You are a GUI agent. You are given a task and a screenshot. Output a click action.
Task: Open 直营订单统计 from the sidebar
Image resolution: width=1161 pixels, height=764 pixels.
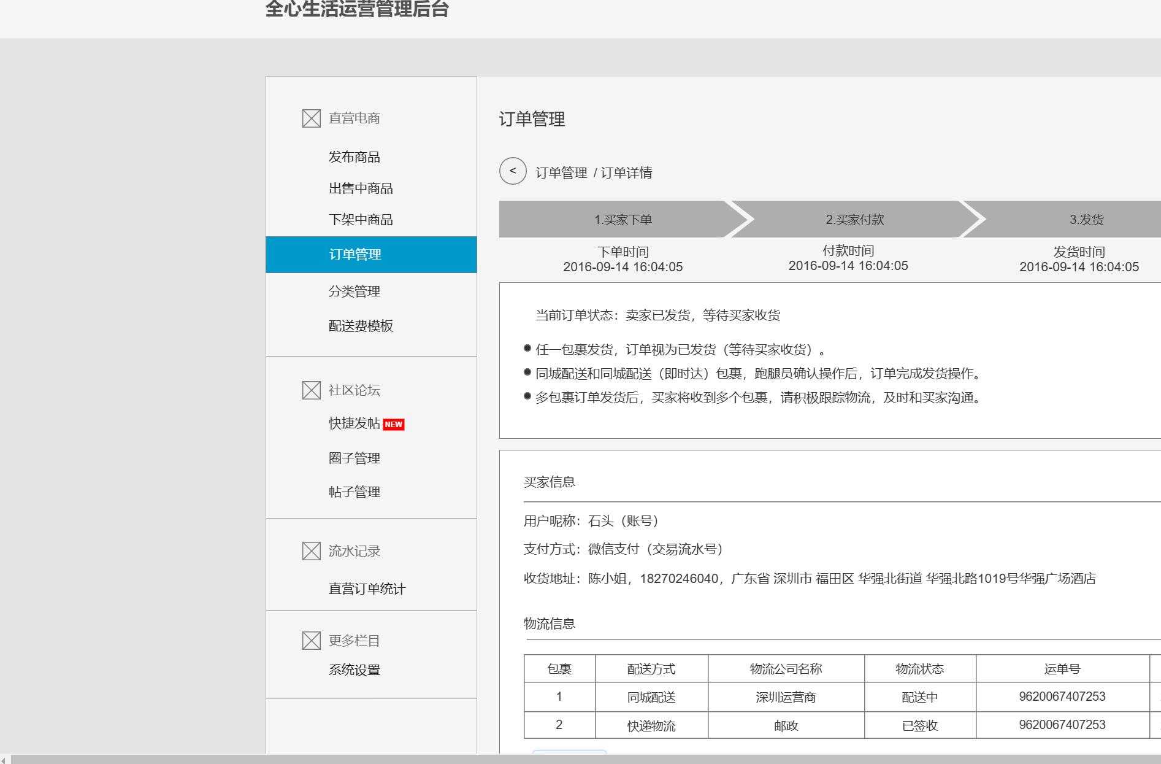tap(367, 588)
